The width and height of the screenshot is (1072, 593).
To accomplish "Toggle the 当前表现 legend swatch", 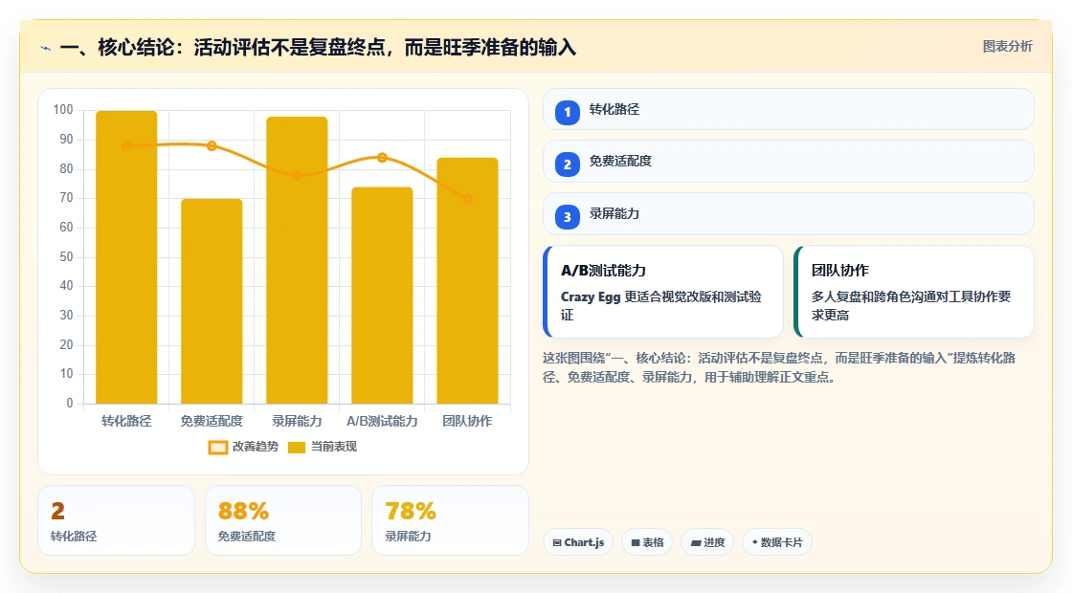I will (x=296, y=448).
